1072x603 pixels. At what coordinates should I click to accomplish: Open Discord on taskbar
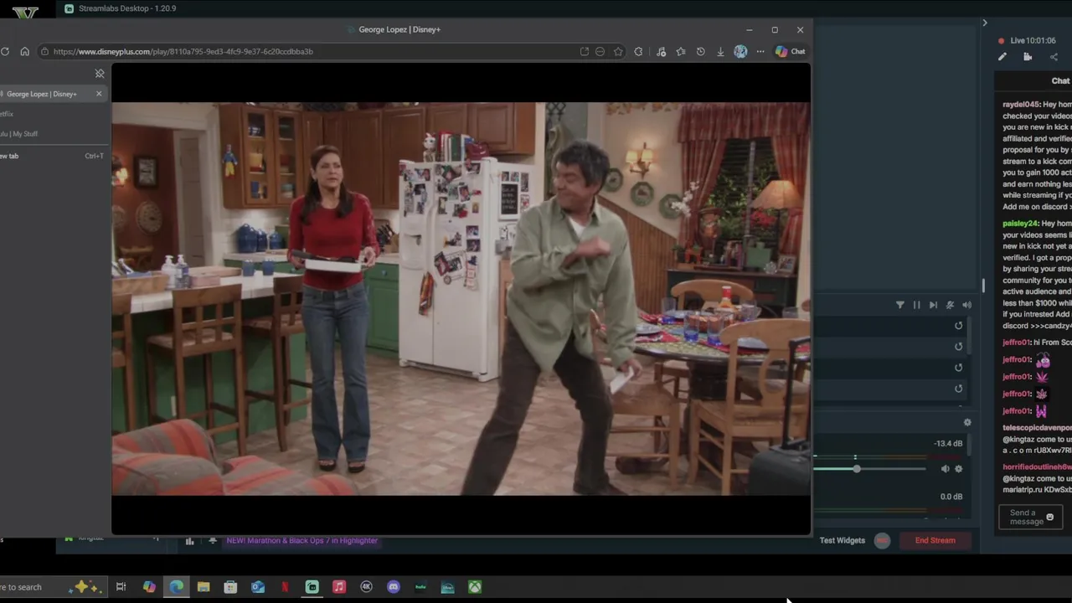[x=394, y=587]
